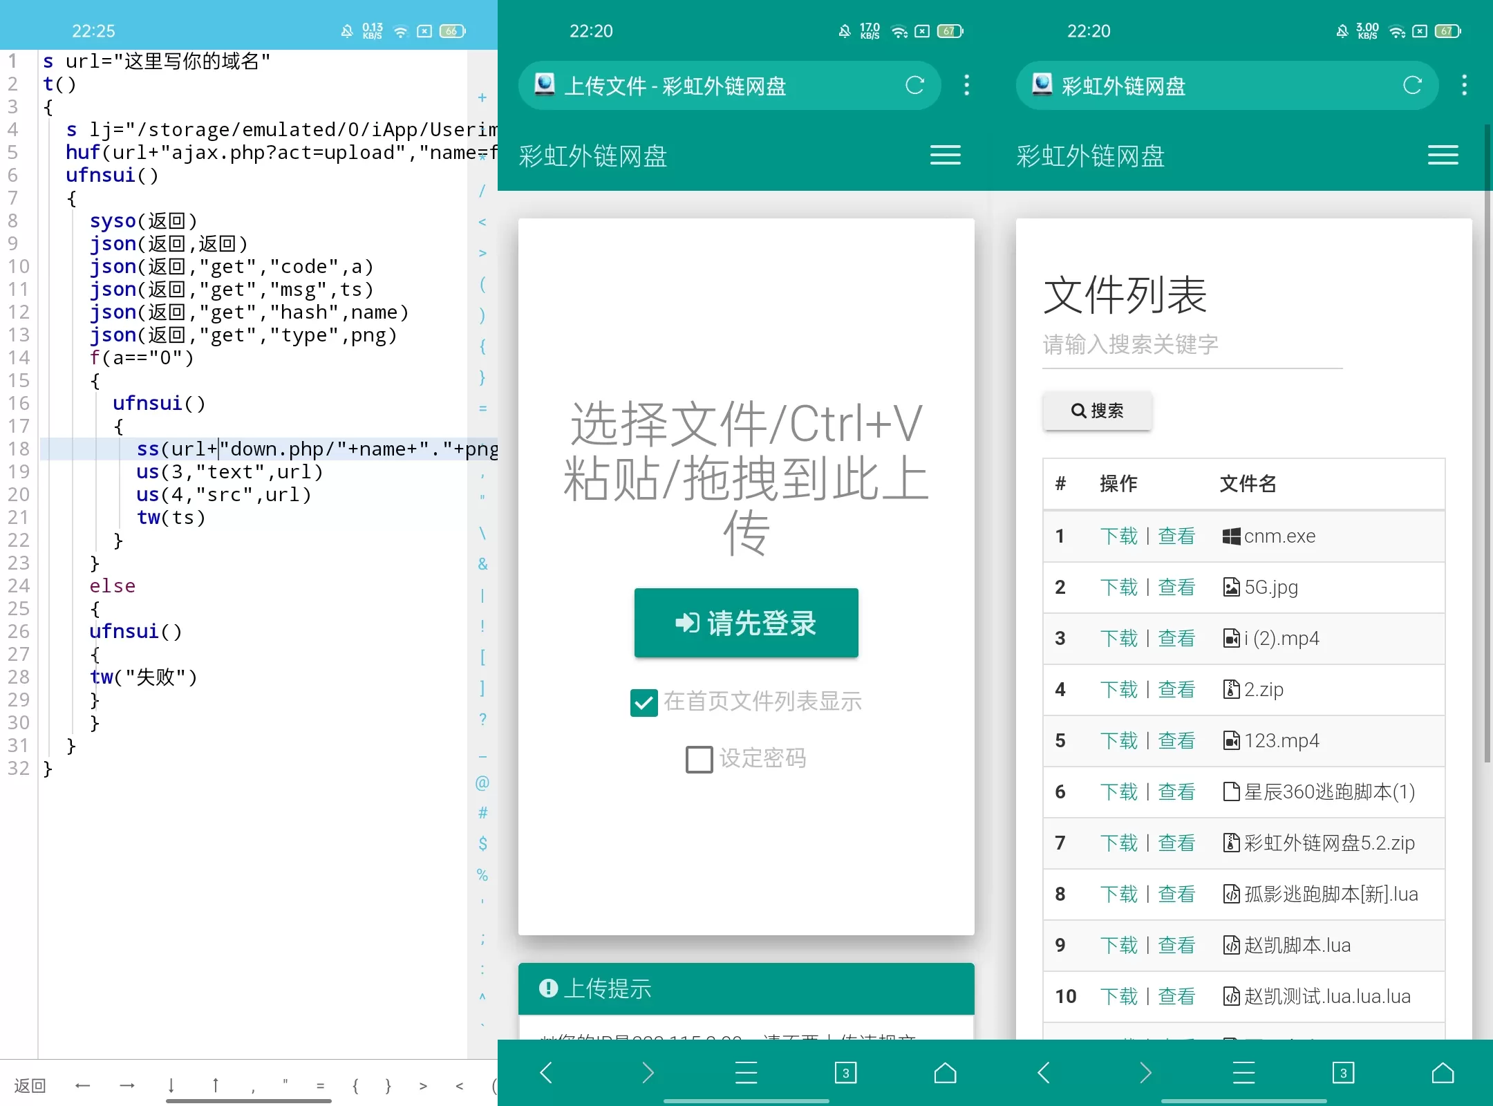The image size is (1493, 1106).
Task: View 星辰360逃跑脚本(1) file
Action: coord(1176,792)
